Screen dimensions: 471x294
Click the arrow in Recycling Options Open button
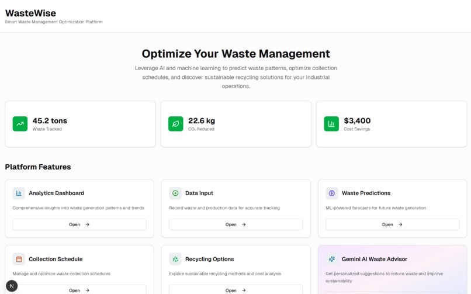pyautogui.click(x=244, y=290)
